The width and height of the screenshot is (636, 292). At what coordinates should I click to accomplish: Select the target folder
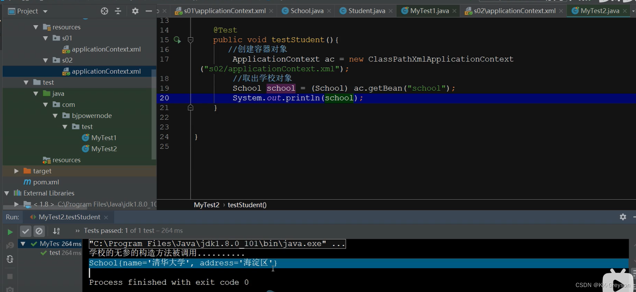click(x=37, y=171)
